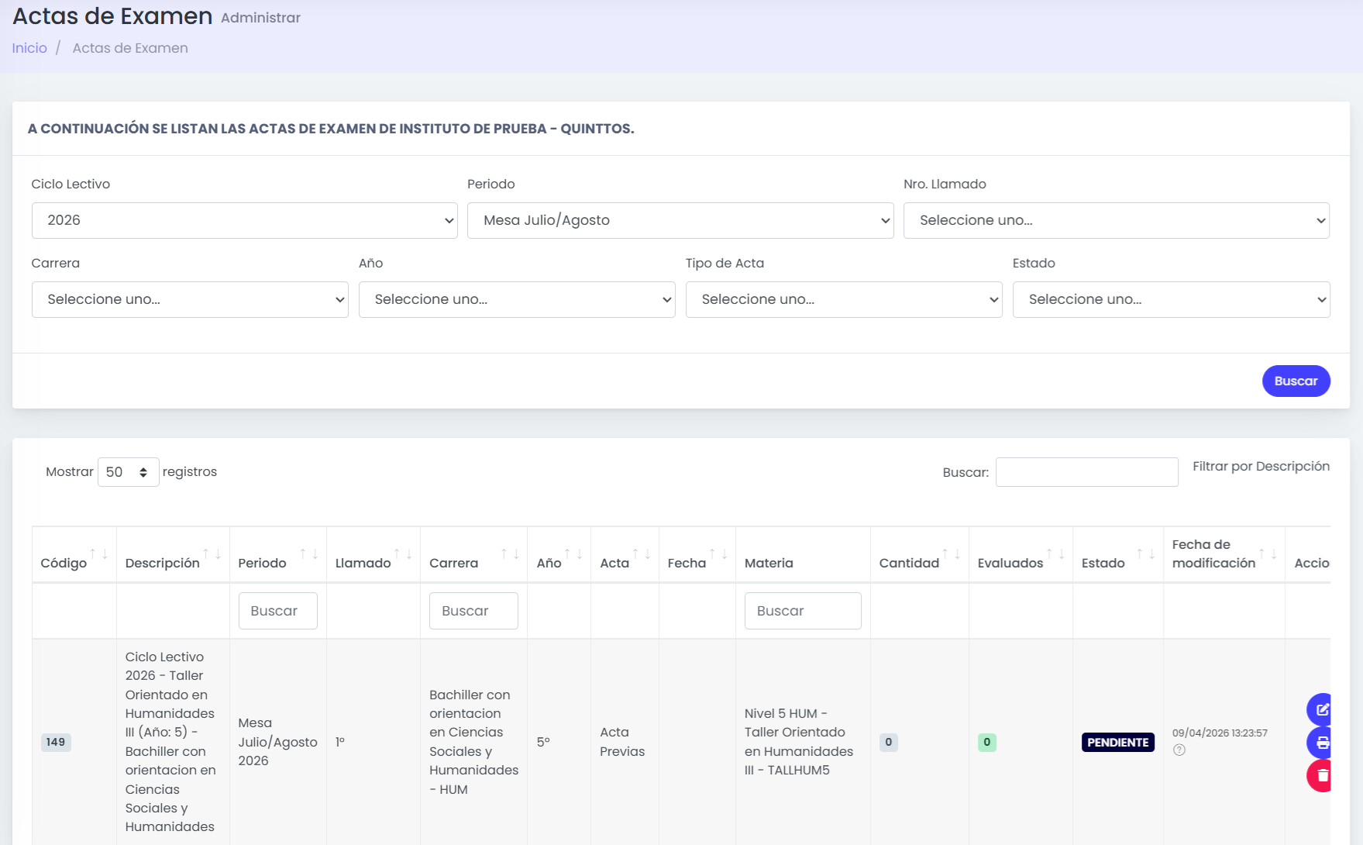Open the Ciclo Lectivo dropdown showing 2026
Screen dimensions: 1363x845
(245, 220)
